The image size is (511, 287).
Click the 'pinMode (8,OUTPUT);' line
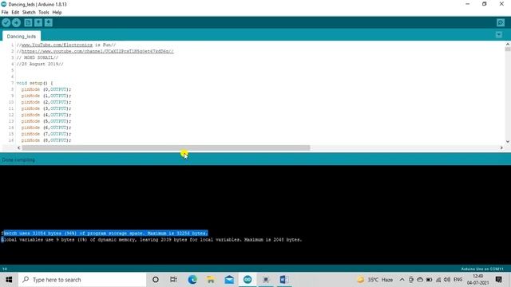tap(46, 140)
